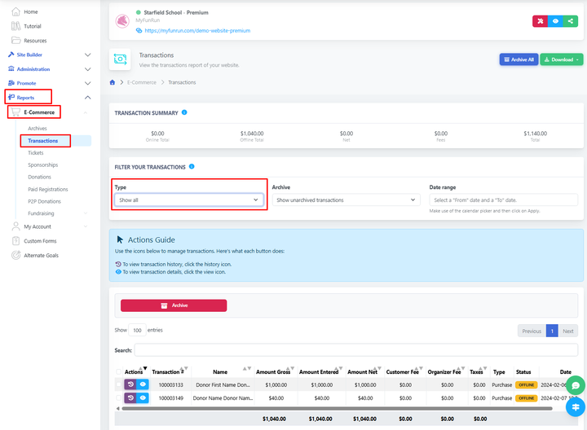View details of transaction 100003149

tap(143, 398)
